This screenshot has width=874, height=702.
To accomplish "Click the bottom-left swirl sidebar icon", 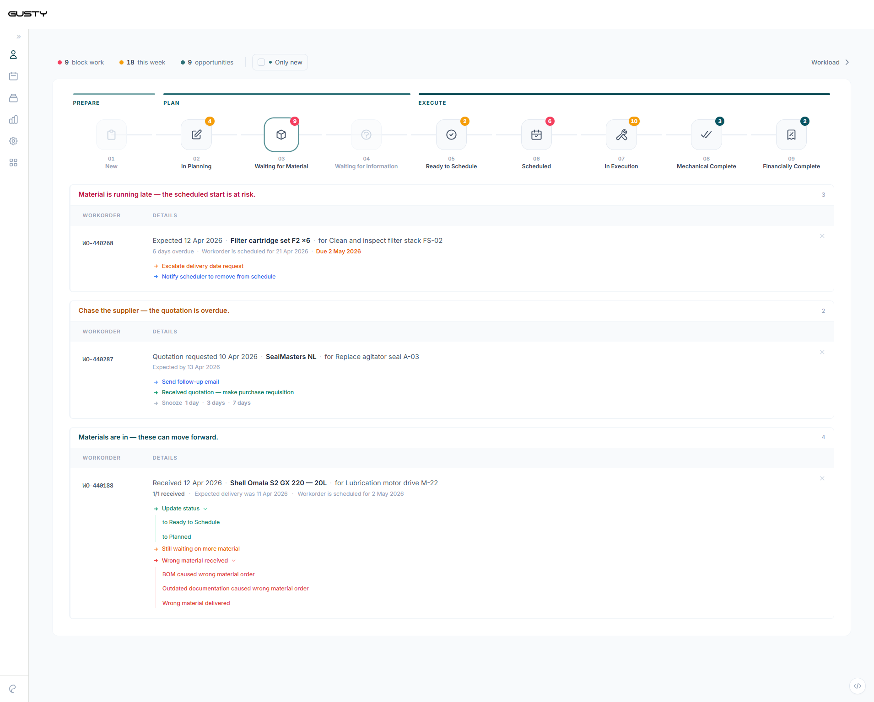I will click(x=13, y=689).
